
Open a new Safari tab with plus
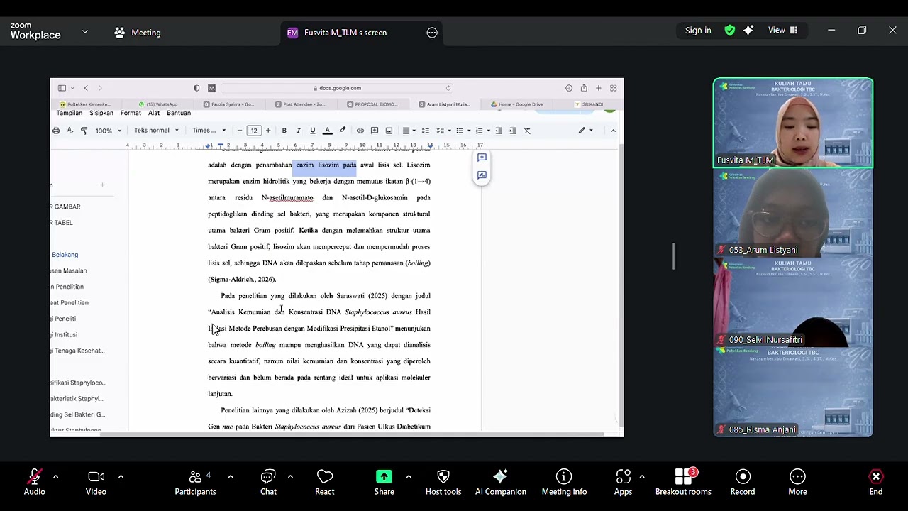pyautogui.click(x=599, y=88)
